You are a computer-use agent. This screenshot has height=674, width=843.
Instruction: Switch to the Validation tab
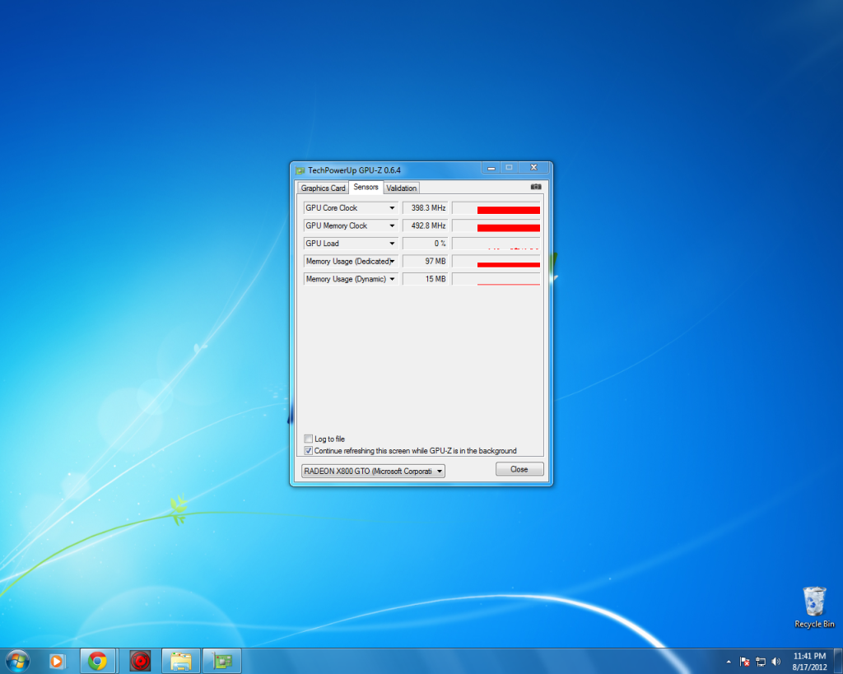402,188
